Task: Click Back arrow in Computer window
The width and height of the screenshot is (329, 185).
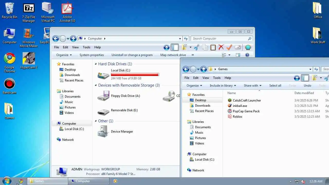Action: point(56,39)
